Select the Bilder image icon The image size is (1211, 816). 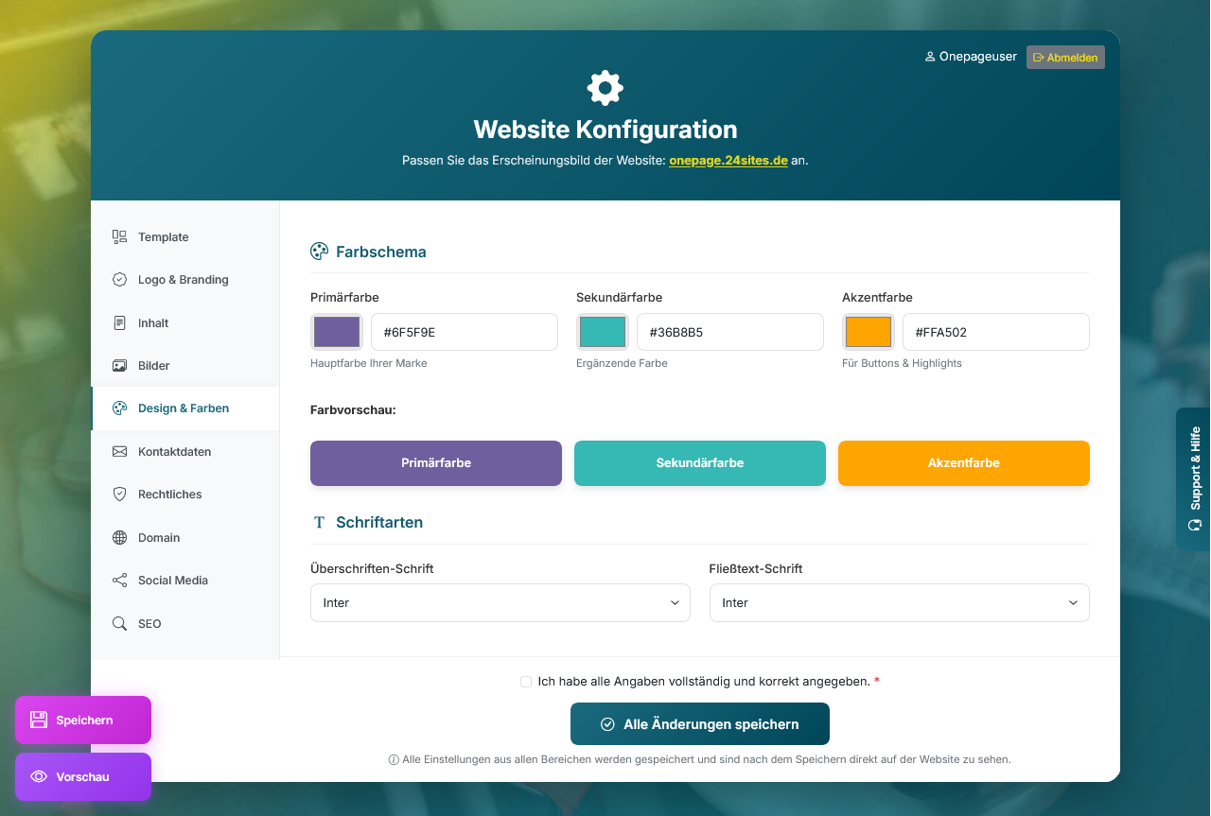tap(119, 365)
